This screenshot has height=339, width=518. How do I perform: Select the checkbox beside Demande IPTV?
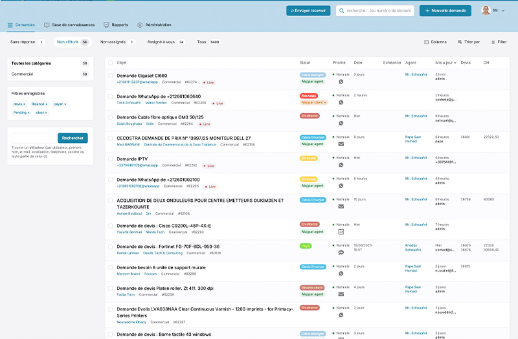[x=111, y=159]
